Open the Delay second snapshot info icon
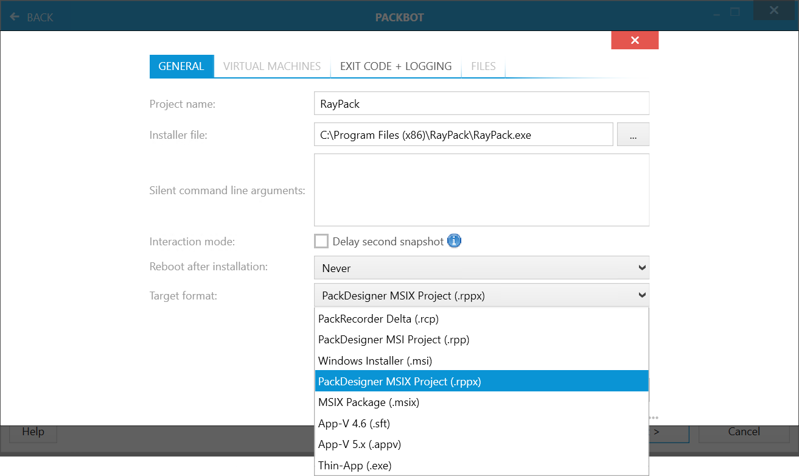 pos(455,241)
